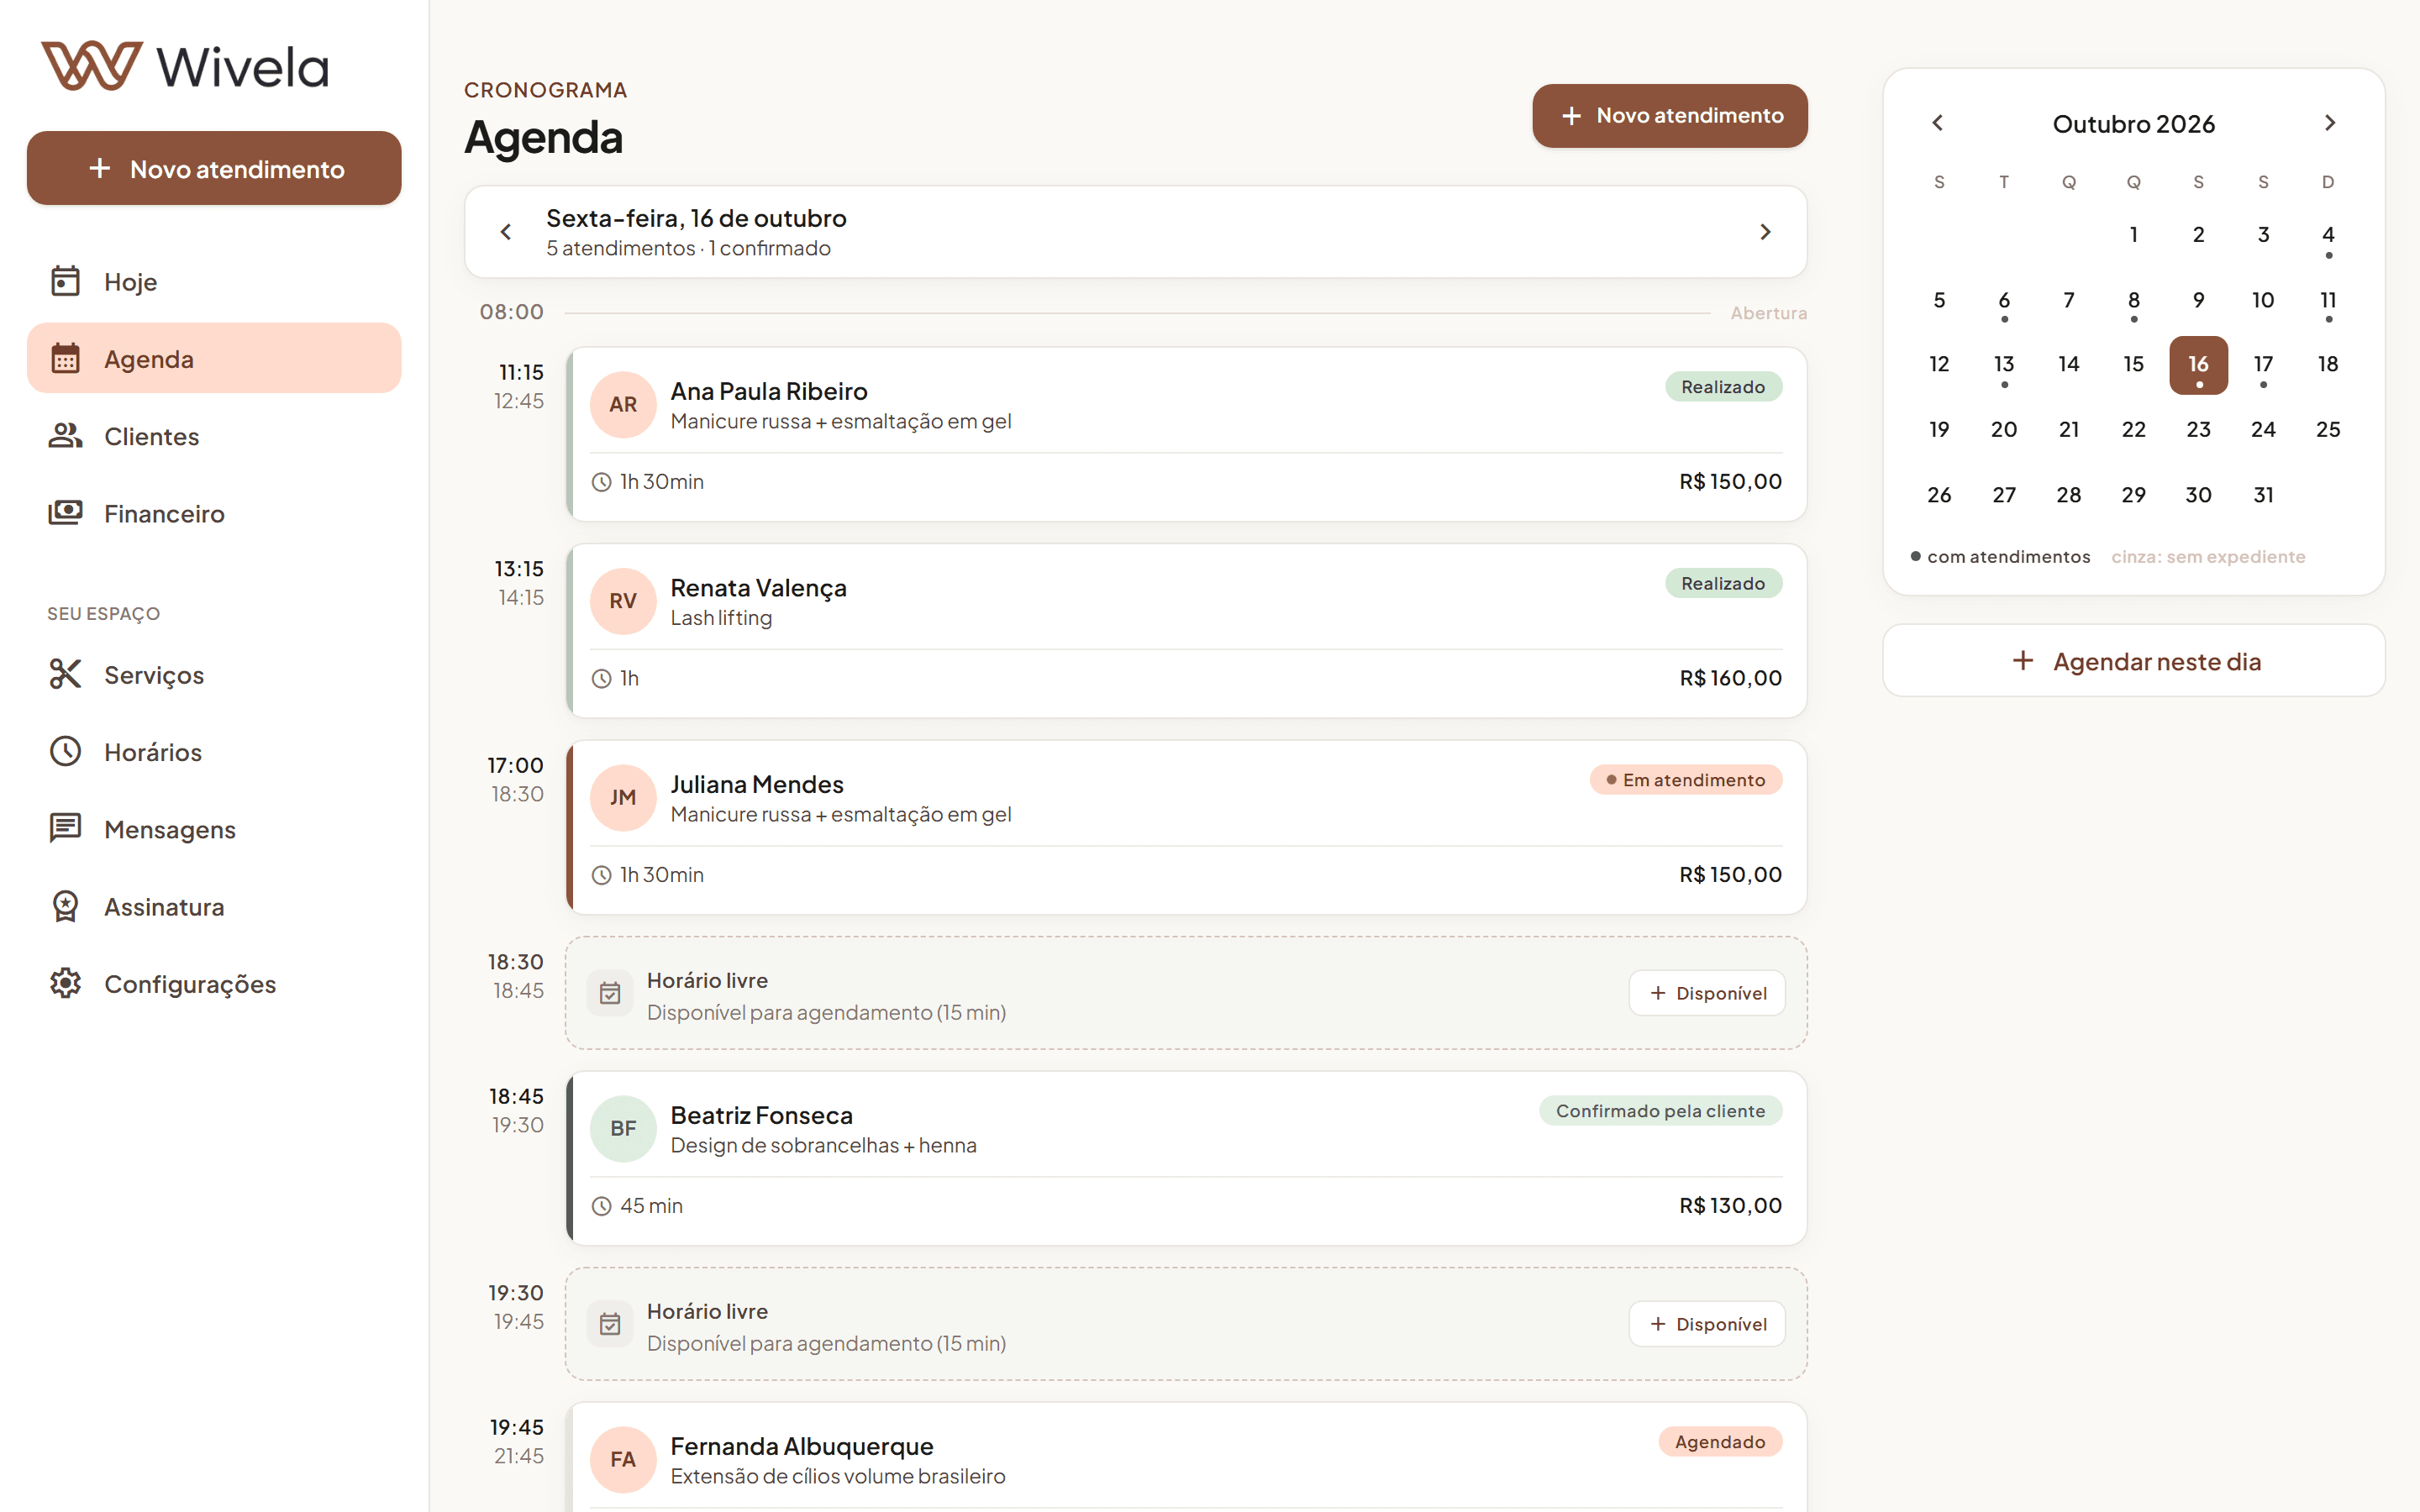Screen dimensions: 2420x1512
Task: Show previous month in calendar
Action: 1938,123
